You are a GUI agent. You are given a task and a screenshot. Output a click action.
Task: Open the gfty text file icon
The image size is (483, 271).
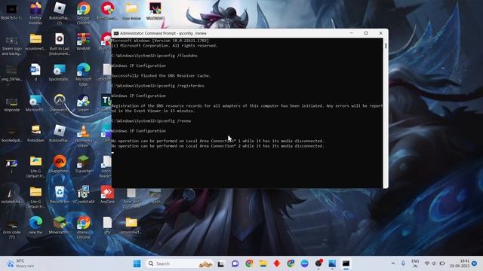[x=107, y=225]
